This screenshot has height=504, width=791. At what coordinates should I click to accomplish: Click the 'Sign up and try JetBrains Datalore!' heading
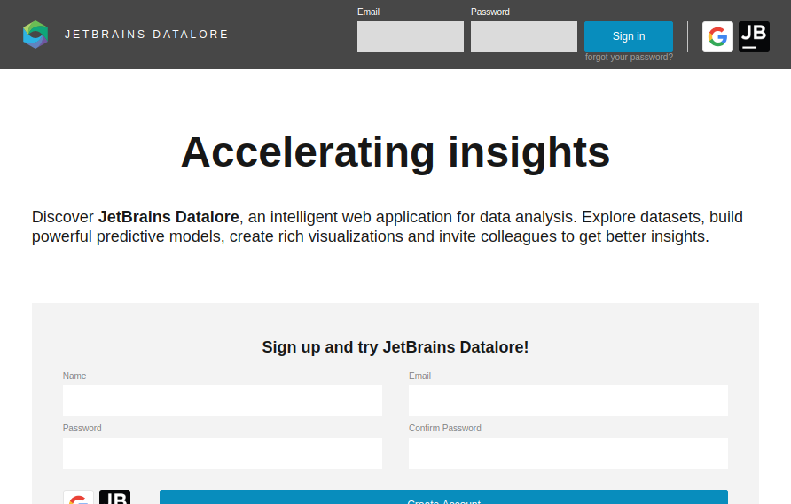point(395,347)
